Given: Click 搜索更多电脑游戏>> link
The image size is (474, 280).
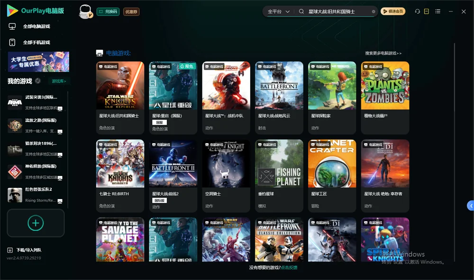Looking at the screenshot, I should 383,53.
